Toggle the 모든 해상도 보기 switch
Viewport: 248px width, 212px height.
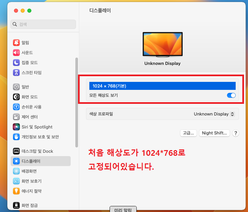pos(231,95)
